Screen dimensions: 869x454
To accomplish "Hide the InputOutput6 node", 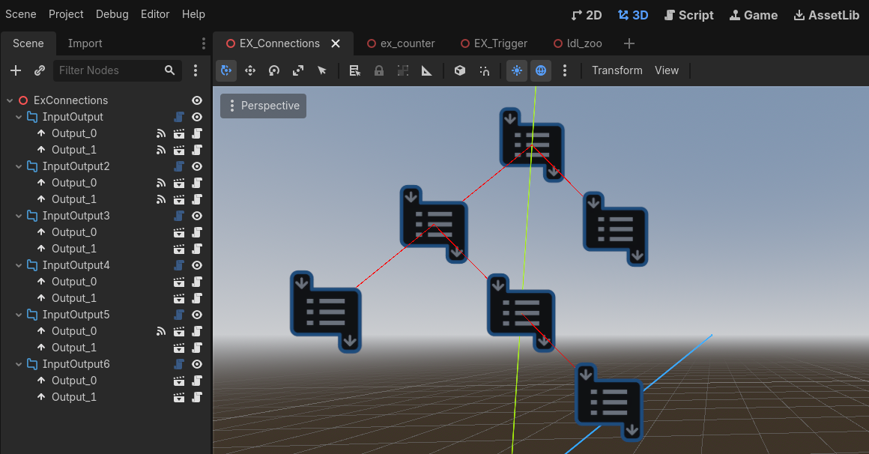I will 197,364.
